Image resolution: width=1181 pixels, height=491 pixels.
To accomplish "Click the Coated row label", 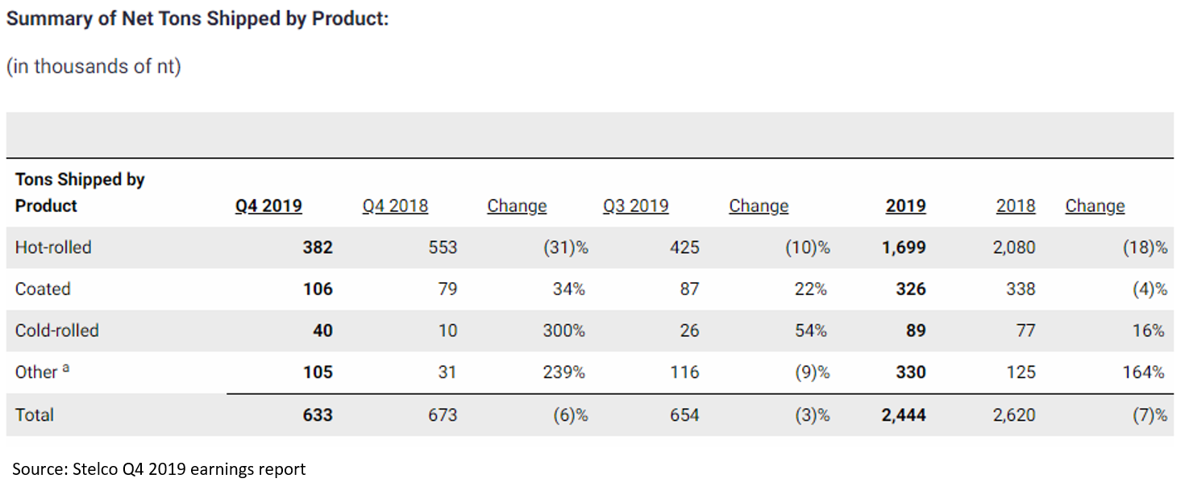I will 43,289.
